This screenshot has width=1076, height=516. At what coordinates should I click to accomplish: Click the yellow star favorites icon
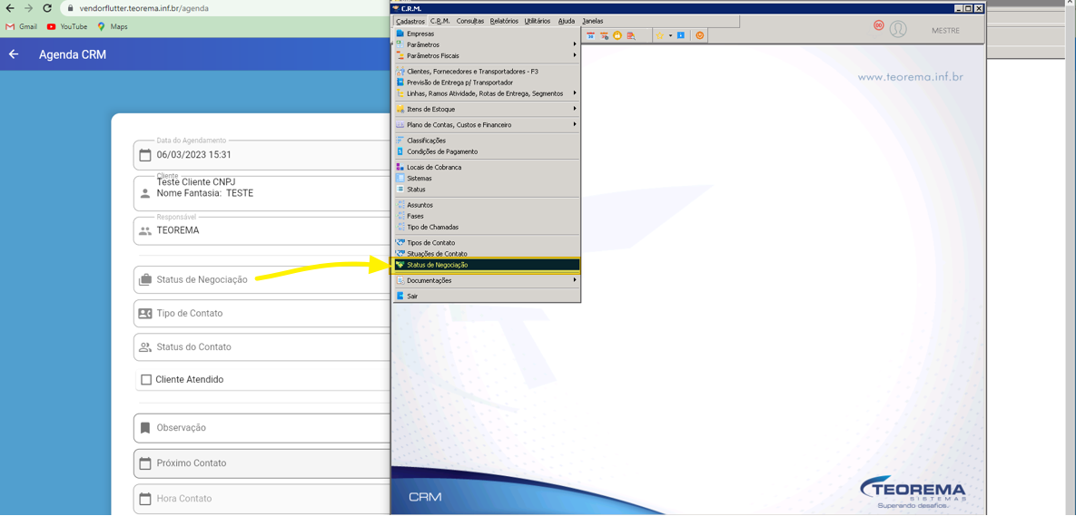click(659, 35)
